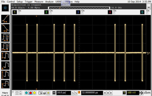The height and width of the screenshot is (96, 152).
Task: Toggle the digital channels D checkbox
Action: [147, 13]
